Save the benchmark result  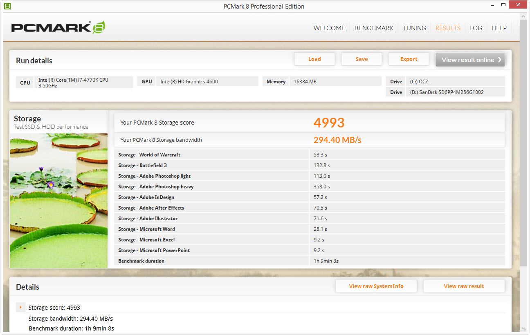click(x=362, y=59)
